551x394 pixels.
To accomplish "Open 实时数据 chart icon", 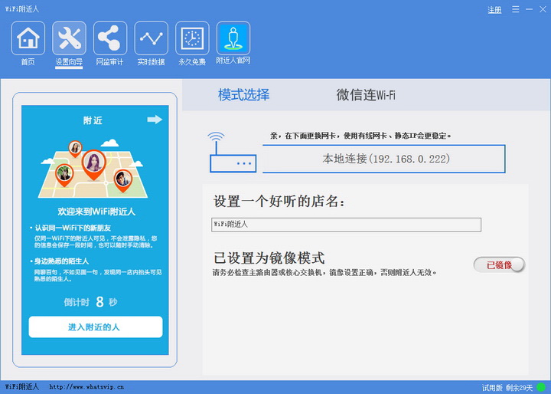I will tap(151, 38).
